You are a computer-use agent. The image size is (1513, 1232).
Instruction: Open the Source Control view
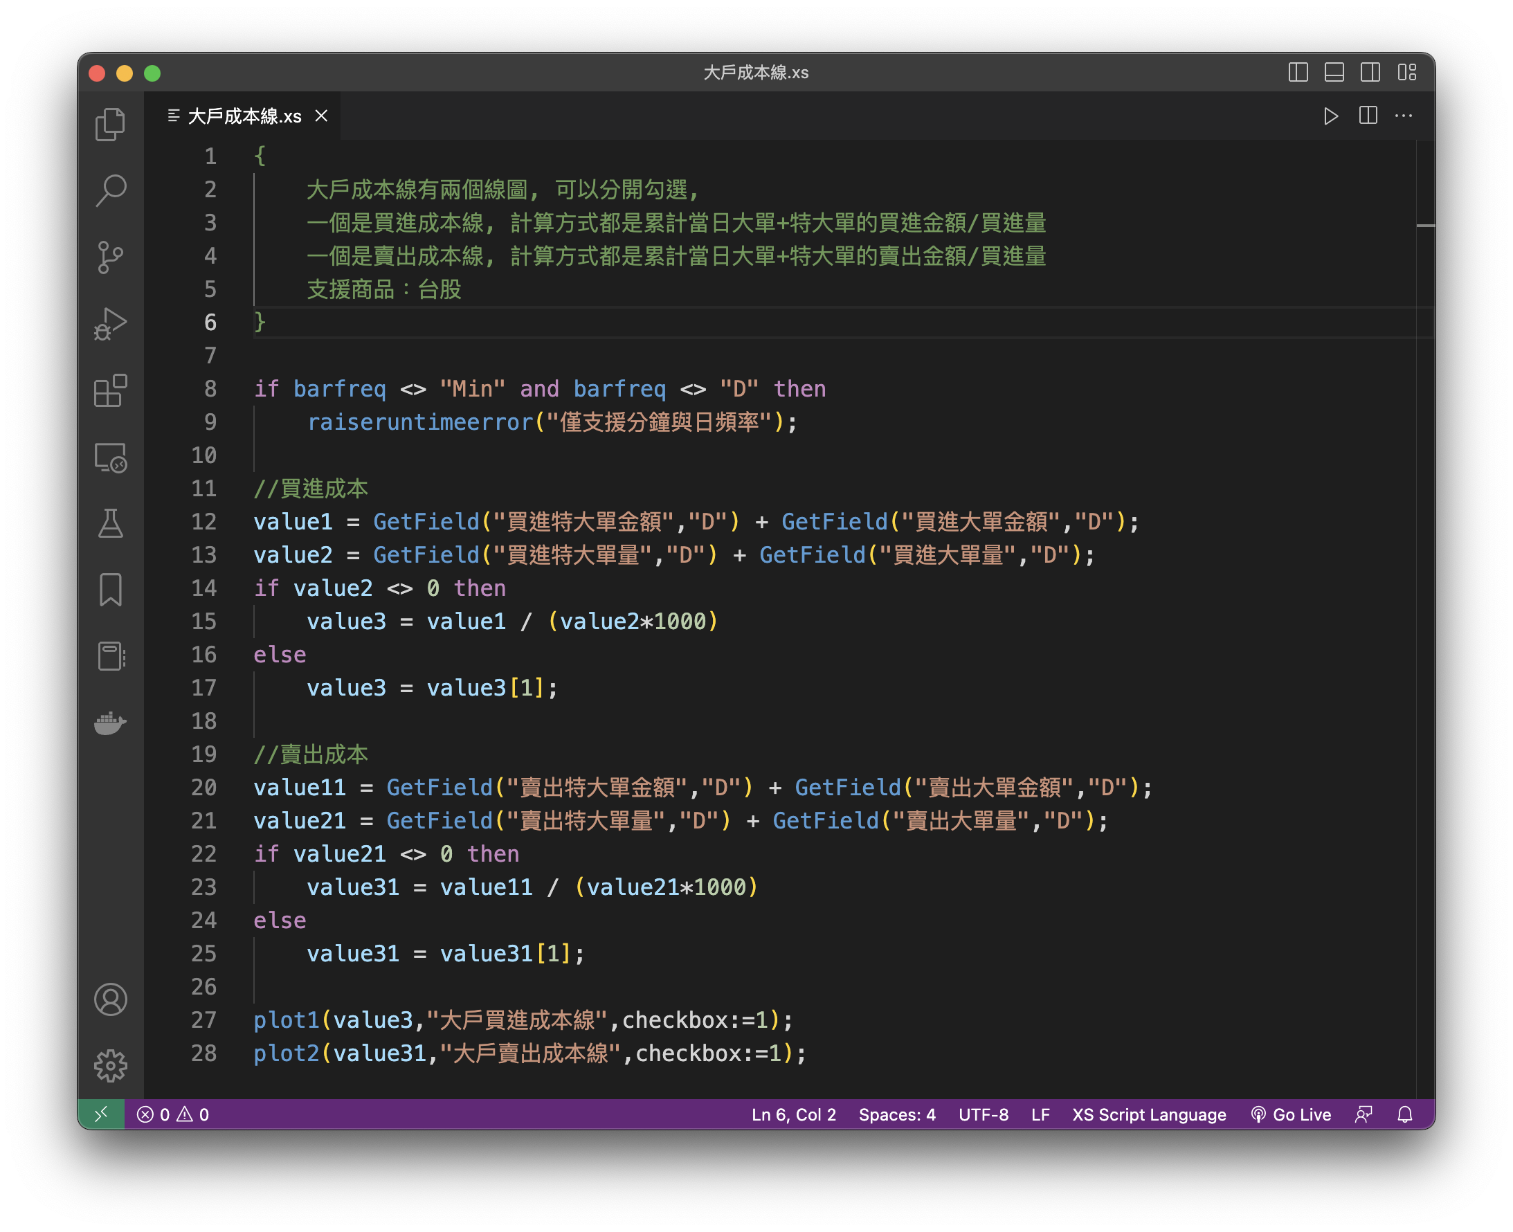110,257
